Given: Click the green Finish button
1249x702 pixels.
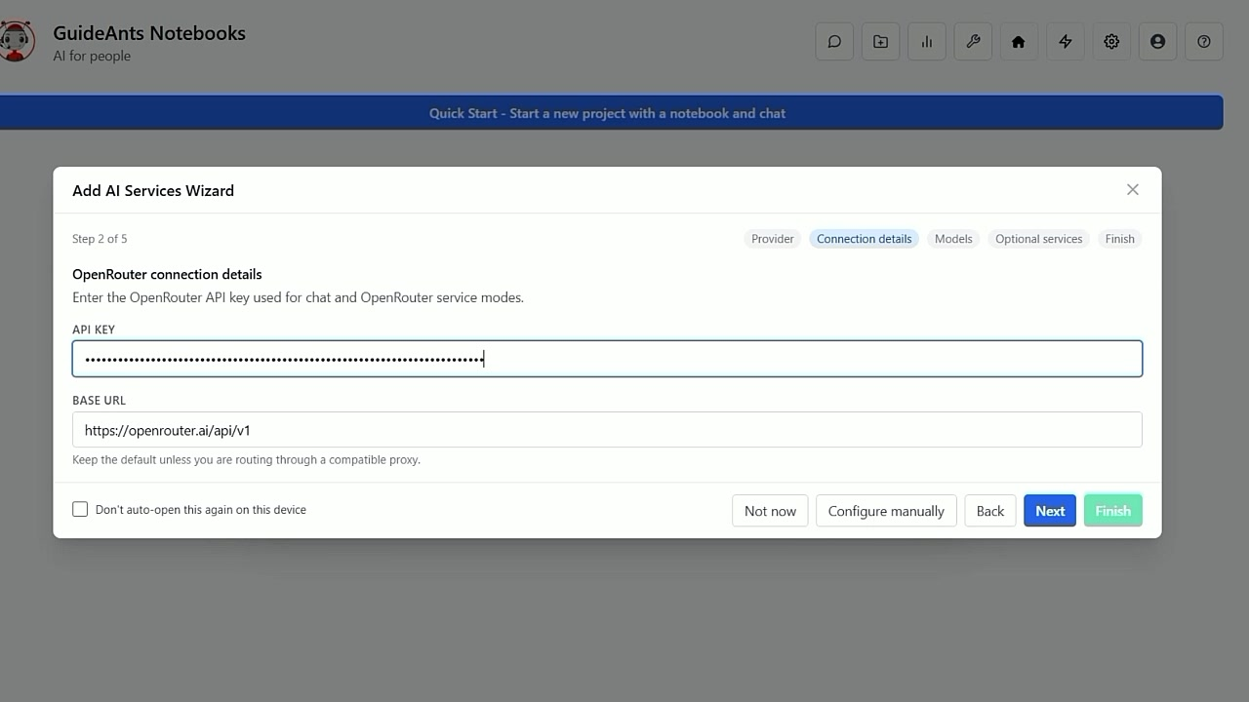Looking at the screenshot, I should click(1112, 511).
